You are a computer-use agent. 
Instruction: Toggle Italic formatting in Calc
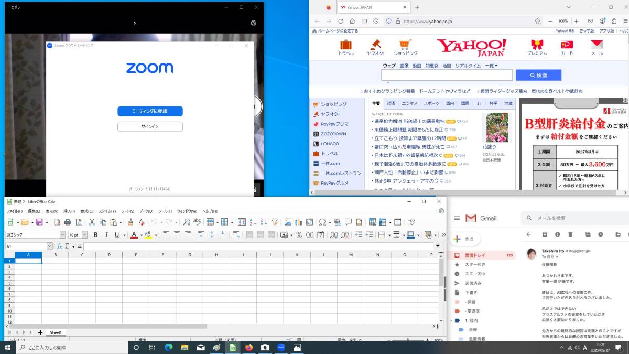click(x=106, y=235)
